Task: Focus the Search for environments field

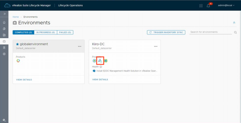Action: (x=211, y=32)
